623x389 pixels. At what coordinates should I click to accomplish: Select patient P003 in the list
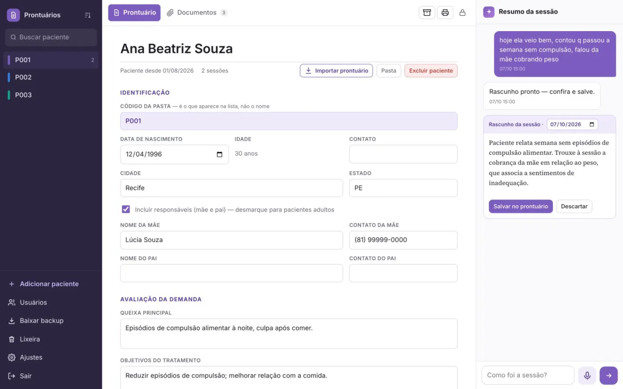pyautogui.click(x=51, y=95)
